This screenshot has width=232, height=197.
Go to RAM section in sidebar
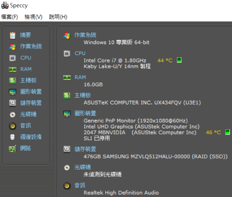26,69
